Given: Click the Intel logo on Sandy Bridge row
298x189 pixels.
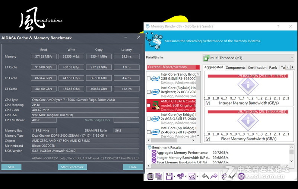Looking at the screenshot, I should (x=155, y=78).
